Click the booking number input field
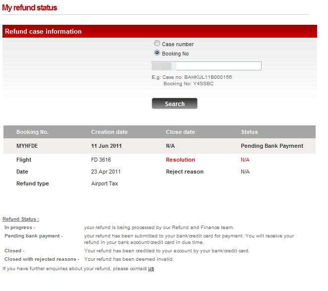 click(x=207, y=66)
